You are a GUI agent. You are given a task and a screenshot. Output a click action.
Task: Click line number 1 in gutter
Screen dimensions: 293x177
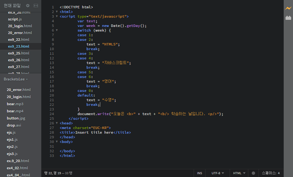pos(53,7)
